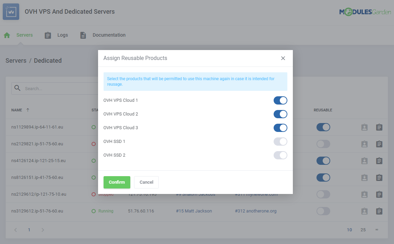
Task: Click clipboard icon for ns3129612 row
Action: (x=379, y=211)
